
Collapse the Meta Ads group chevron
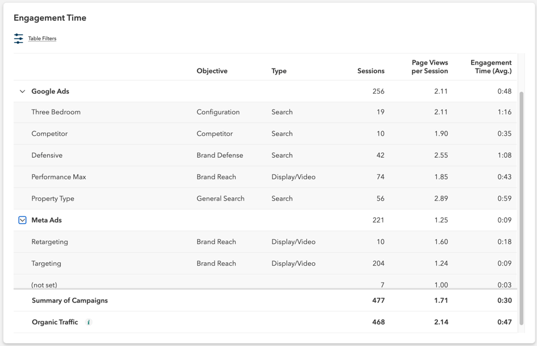point(22,220)
